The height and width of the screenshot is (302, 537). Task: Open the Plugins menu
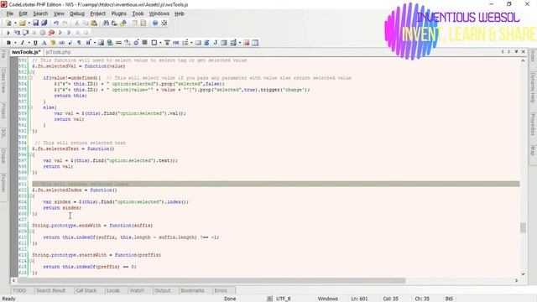point(118,13)
